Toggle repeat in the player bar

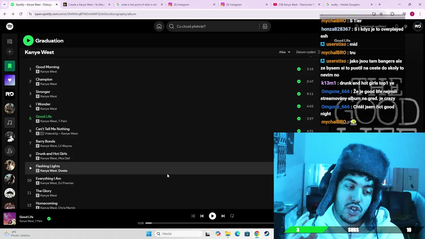click(x=232, y=216)
